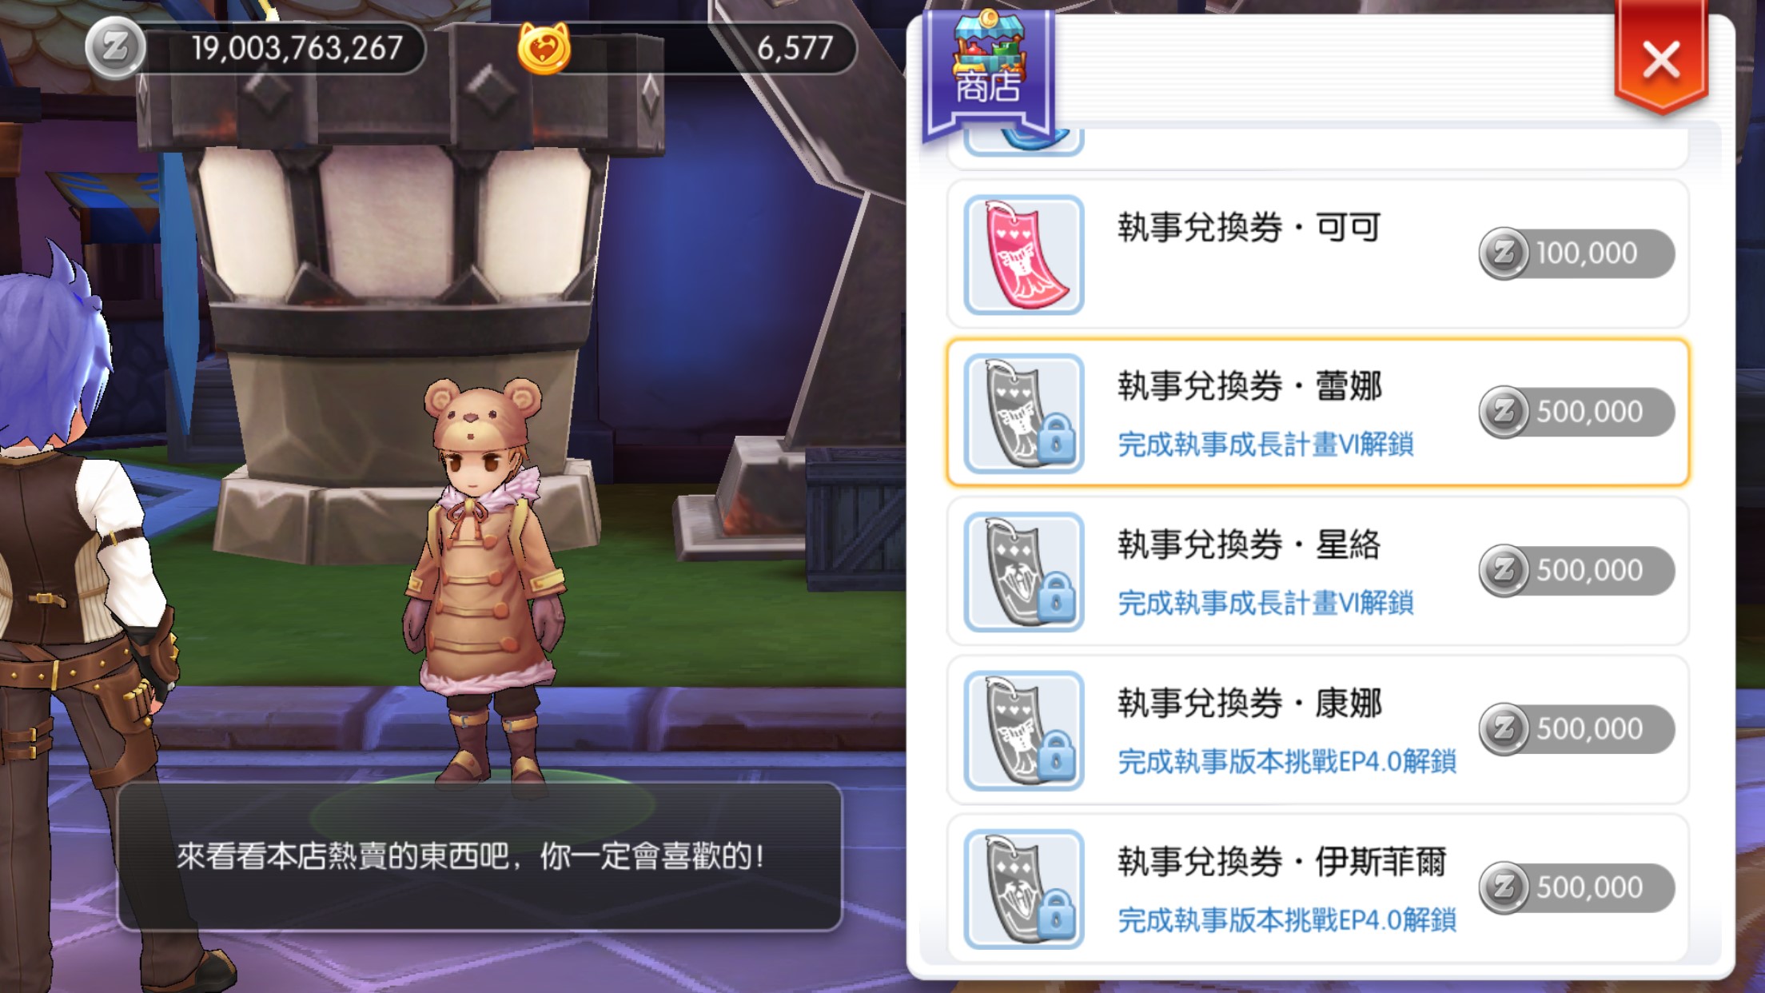Open 完成執事成長計畫VI解鎖 link under 蕾娜
This screenshot has height=993, width=1765.
[1265, 444]
